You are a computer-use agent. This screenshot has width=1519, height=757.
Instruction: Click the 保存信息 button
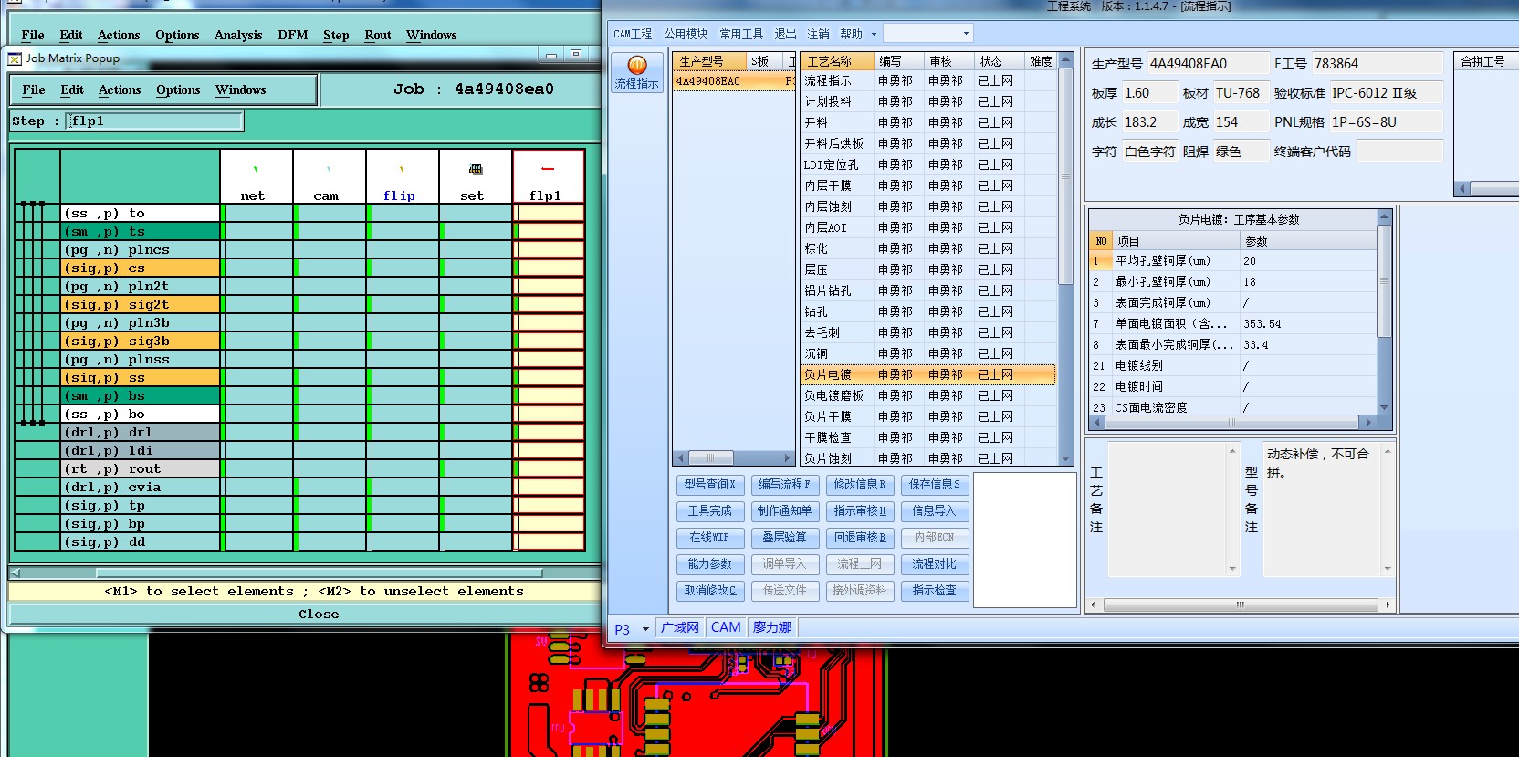tap(935, 485)
